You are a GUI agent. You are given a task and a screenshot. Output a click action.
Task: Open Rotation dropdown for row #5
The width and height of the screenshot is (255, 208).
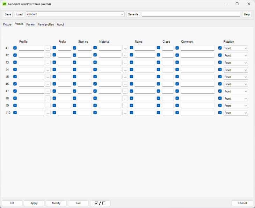click(x=236, y=77)
